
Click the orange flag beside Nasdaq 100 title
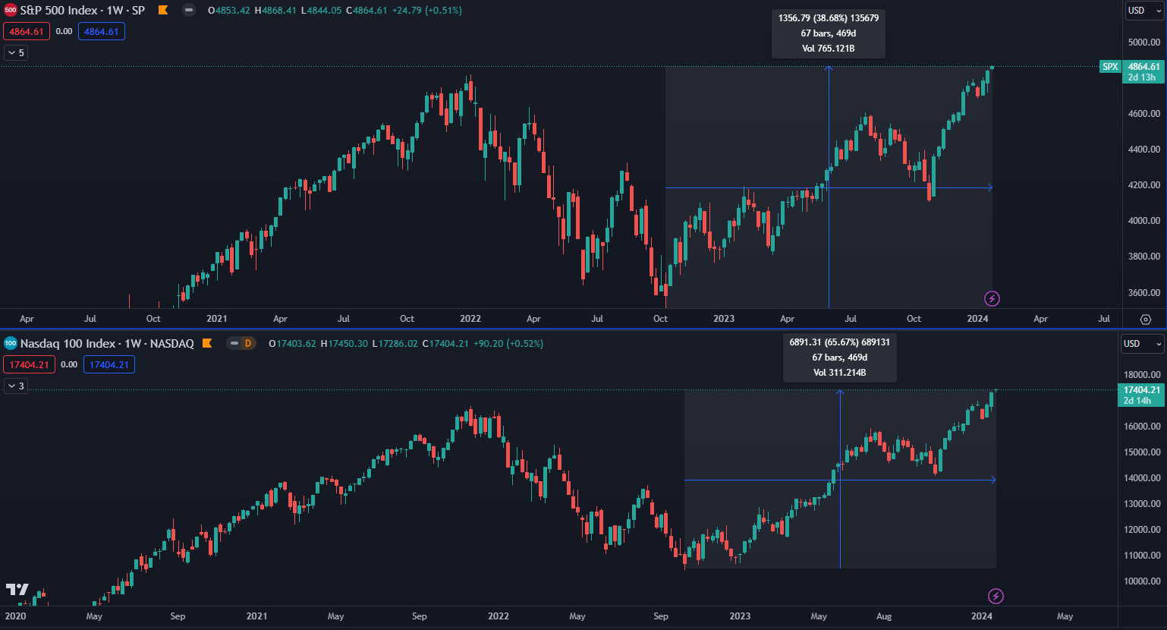(208, 344)
